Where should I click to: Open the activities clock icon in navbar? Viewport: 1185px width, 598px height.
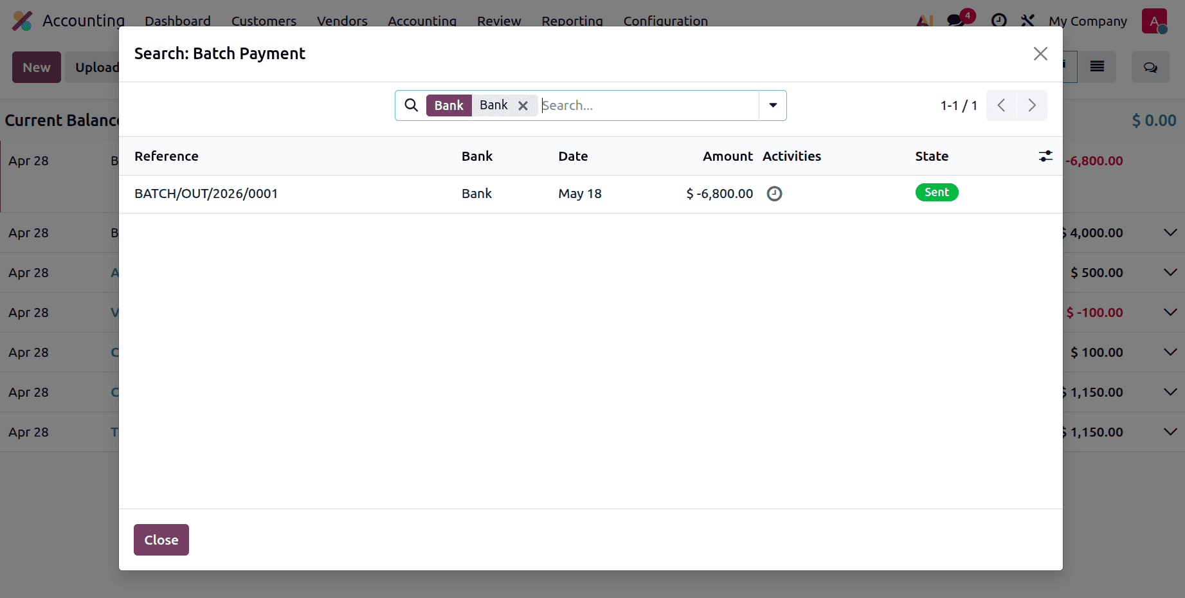tap(999, 21)
